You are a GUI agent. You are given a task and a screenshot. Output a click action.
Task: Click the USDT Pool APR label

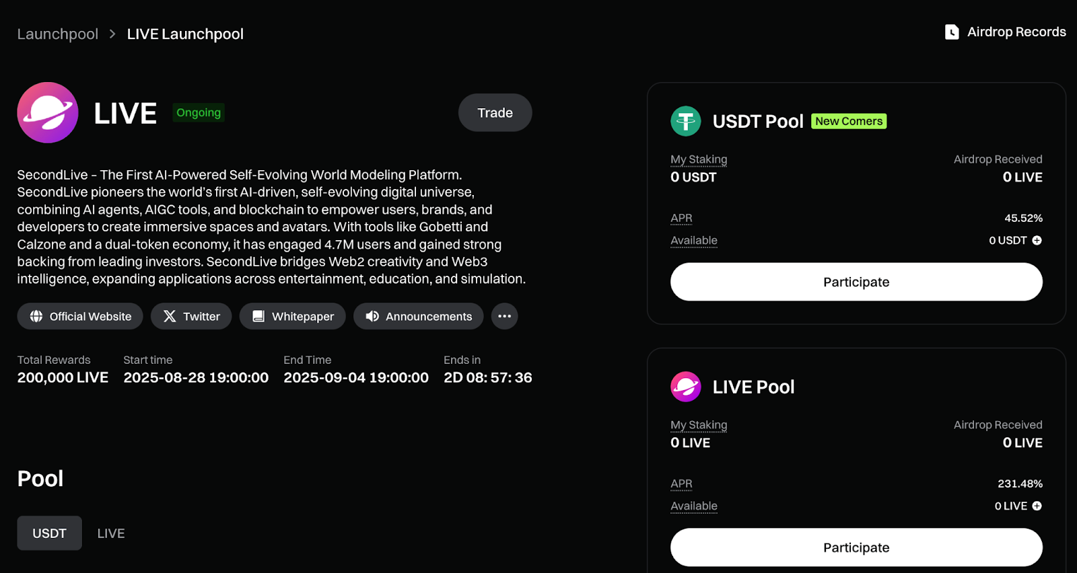pos(681,218)
